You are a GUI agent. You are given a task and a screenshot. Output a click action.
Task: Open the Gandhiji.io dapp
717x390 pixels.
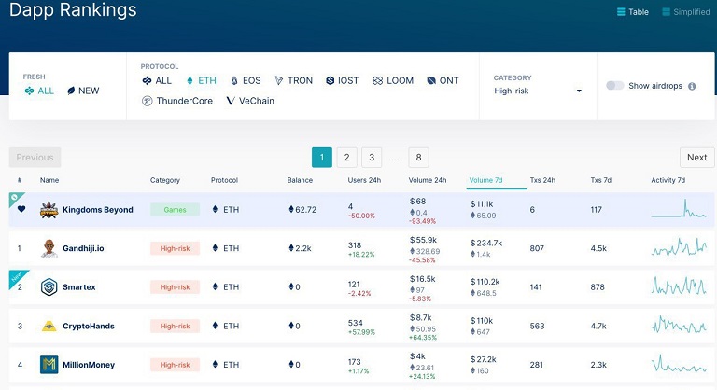[83, 248]
